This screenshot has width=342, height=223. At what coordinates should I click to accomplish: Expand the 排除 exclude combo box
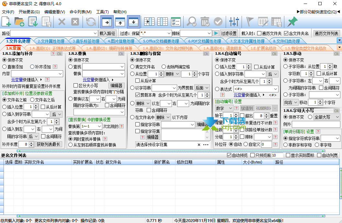(209, 33)
